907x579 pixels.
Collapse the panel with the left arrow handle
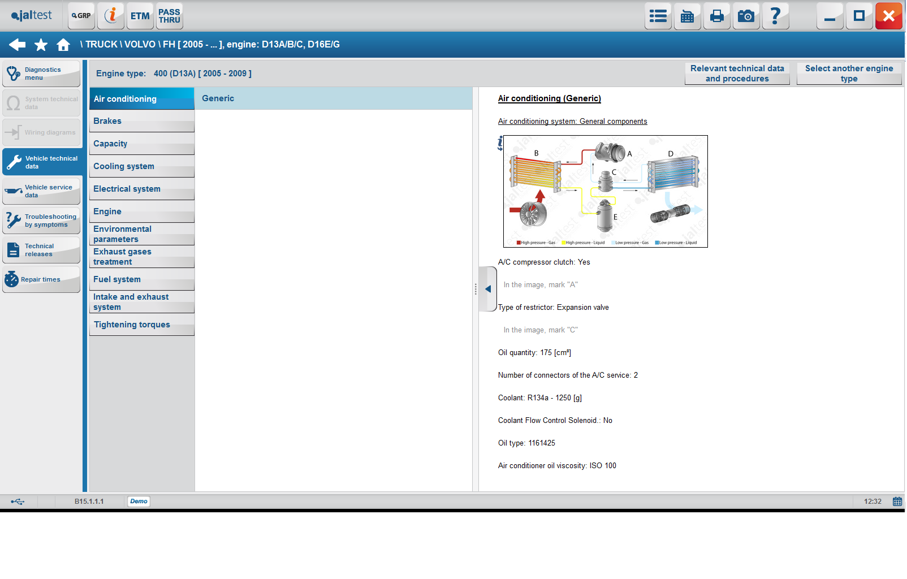(487, 289)
